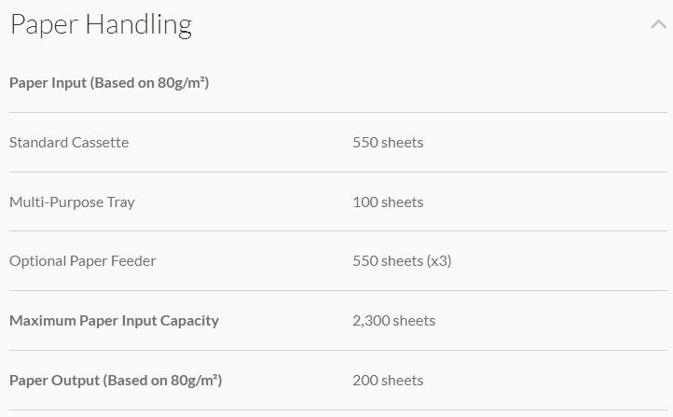Select the 100 sheets value
673x417 pixels.
click(388, 202)
